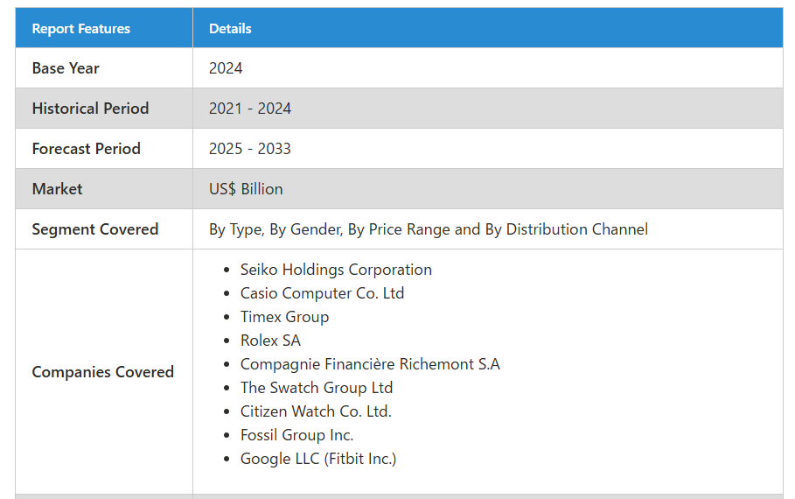Click 'Google LLC (Fitbit Inc.)' item
This screenshot has height=499, width=795.
coord(318,459)
